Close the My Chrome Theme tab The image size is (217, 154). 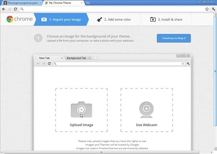click(x=82, y=3)
